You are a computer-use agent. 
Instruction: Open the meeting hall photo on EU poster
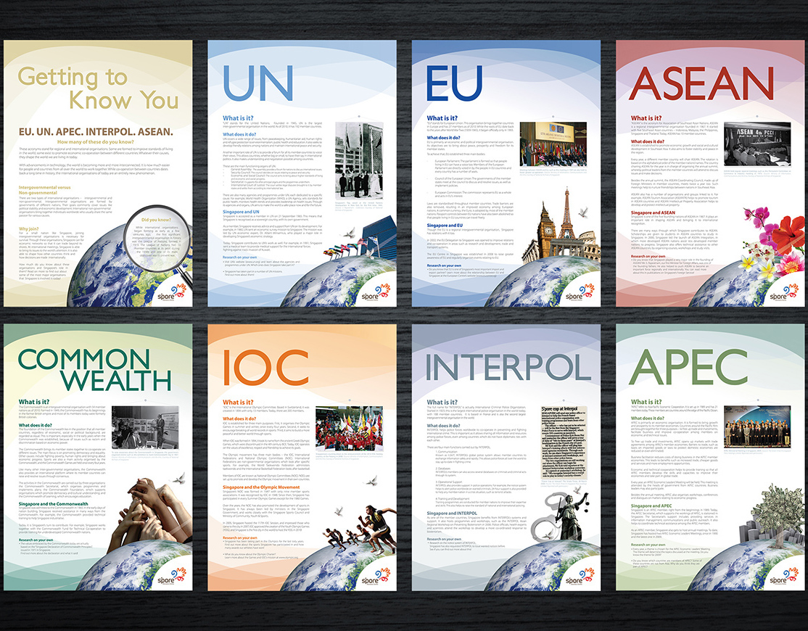tap(553, 144)
